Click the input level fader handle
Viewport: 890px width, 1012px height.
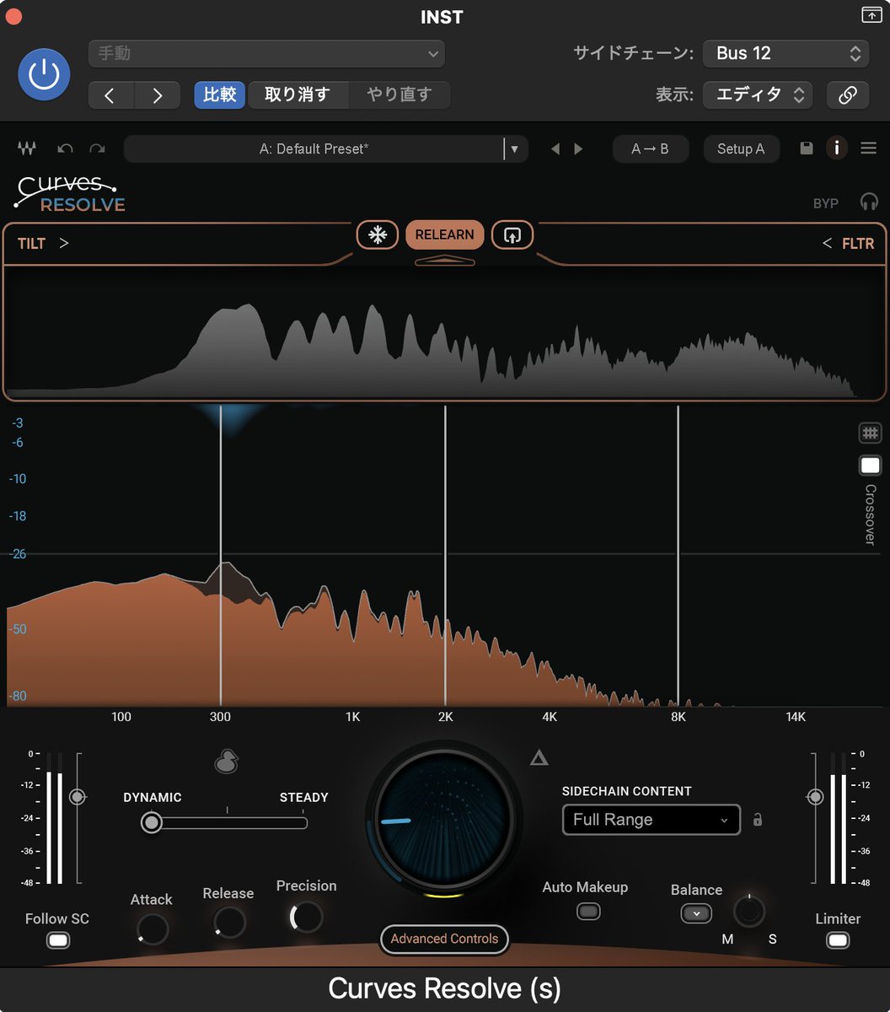(x=78, y=796)
